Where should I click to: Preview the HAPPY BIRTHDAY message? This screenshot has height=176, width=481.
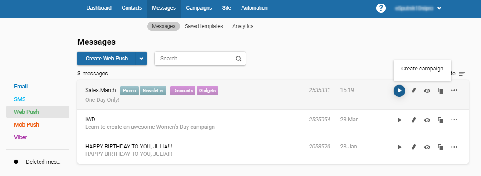pos(427,147)
